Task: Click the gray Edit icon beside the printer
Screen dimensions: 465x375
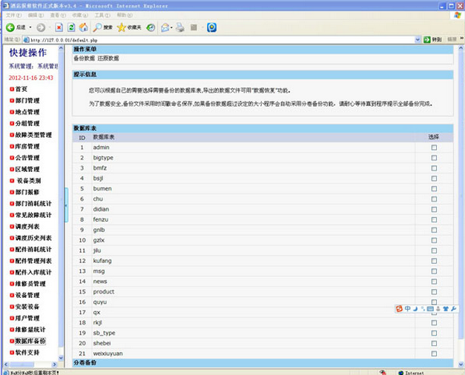Action: [x=194, y=27]
